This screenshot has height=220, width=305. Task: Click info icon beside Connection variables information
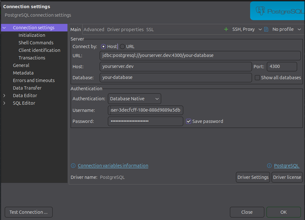(x=73, y=166)
